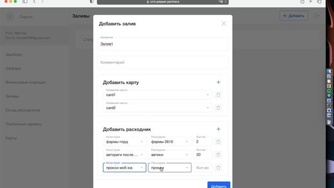Open the прокси consumable dropdown
334x188 pixels.
click(170, 168)
